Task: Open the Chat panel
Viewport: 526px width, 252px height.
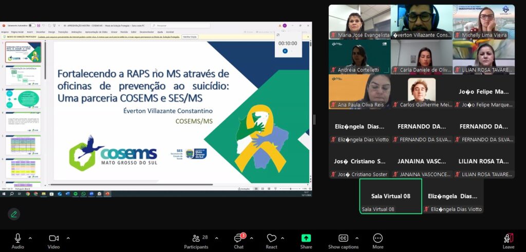Action: [239, 239]
